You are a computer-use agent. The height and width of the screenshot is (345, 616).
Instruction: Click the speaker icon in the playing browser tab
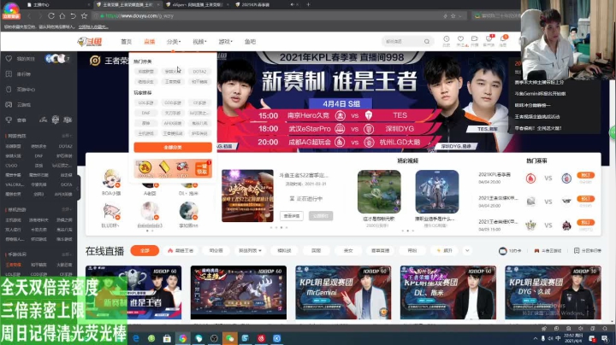point(293,5)
